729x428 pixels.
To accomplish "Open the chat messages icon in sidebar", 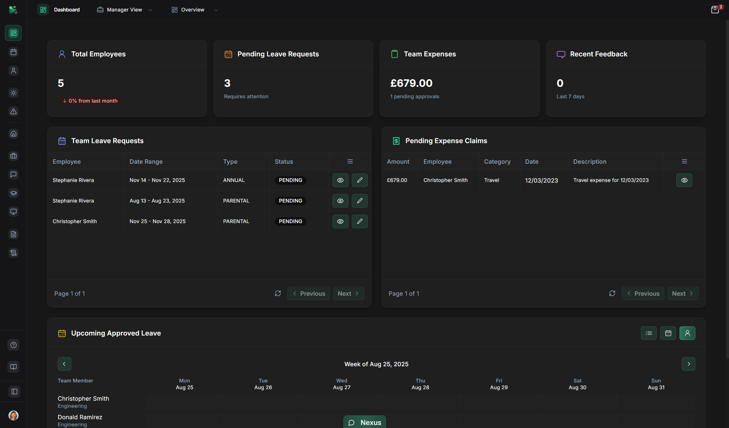I will [x=13, y=175].
